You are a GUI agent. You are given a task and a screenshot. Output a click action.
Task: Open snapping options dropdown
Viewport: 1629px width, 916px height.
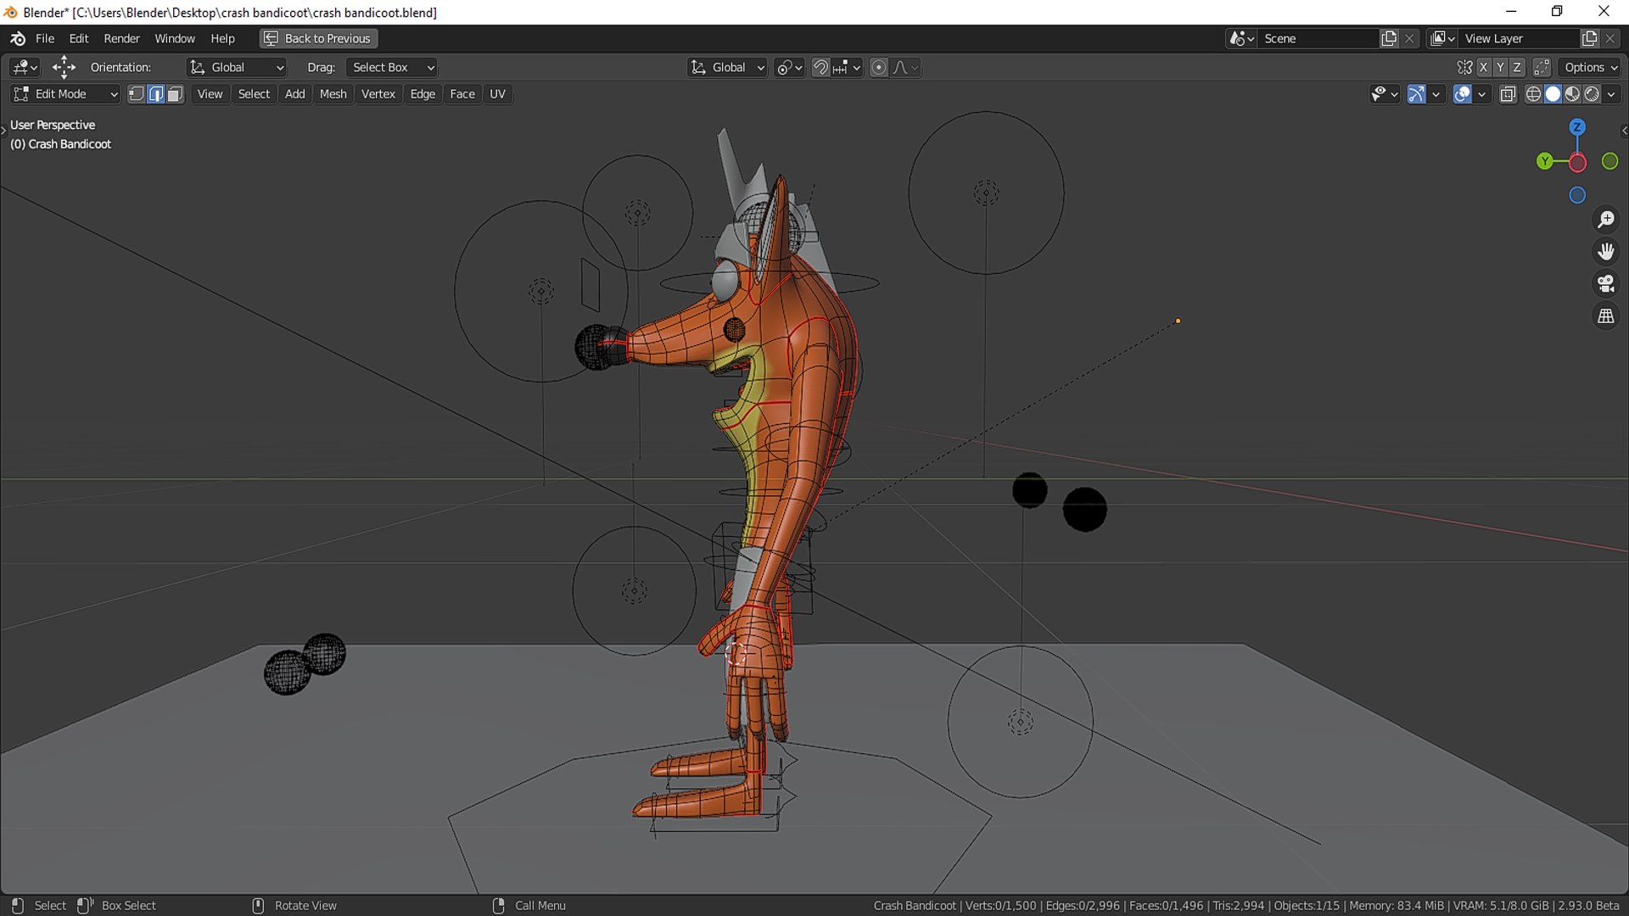coord(847,67)
